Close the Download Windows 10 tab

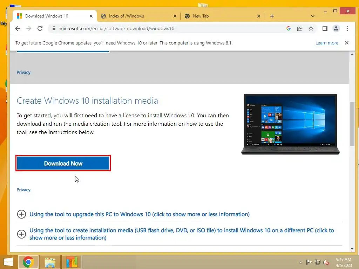pyautogui.click(x=91, y=16)
